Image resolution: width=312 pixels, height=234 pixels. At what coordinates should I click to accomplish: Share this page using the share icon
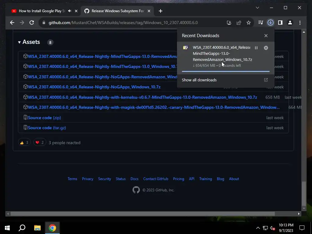click(x=239, y=23)
